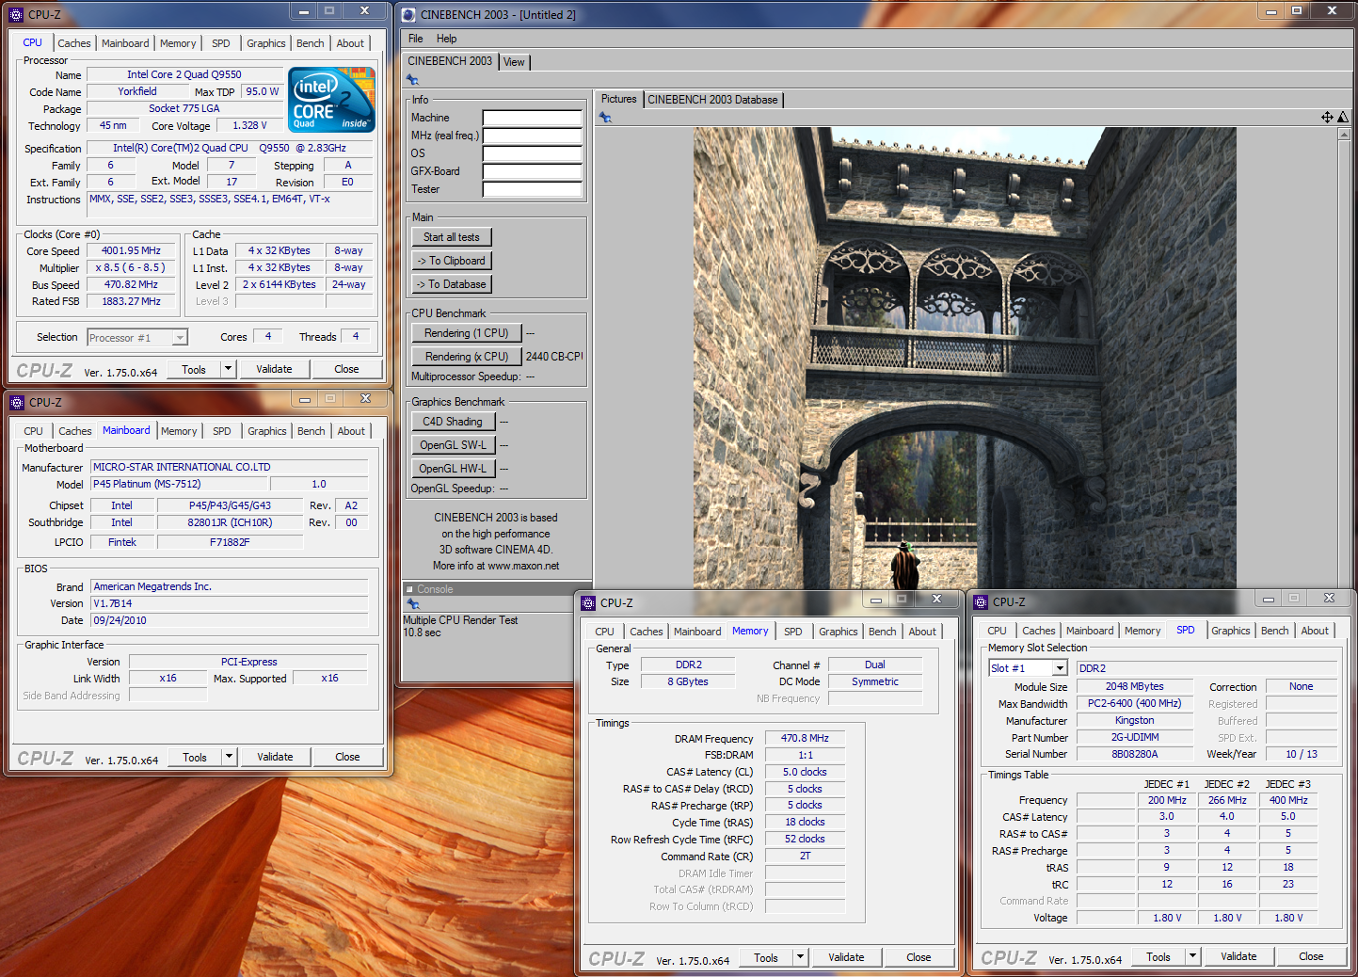Click the pin icon under the Pictures tab

(x=605, y=118)
